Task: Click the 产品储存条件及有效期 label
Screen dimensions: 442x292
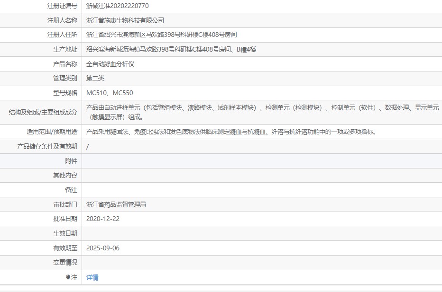Action: 47,146
